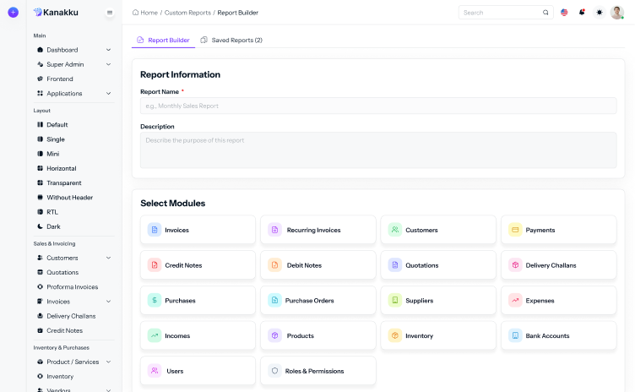Choose the Bank Accounts module icon
The width and height of the screenshot is (635, 392).
tap(515, 335)
